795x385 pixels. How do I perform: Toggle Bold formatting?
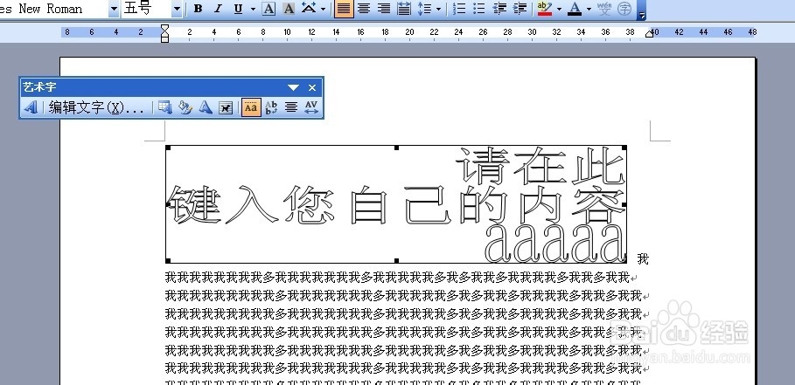tap(199, 9)
